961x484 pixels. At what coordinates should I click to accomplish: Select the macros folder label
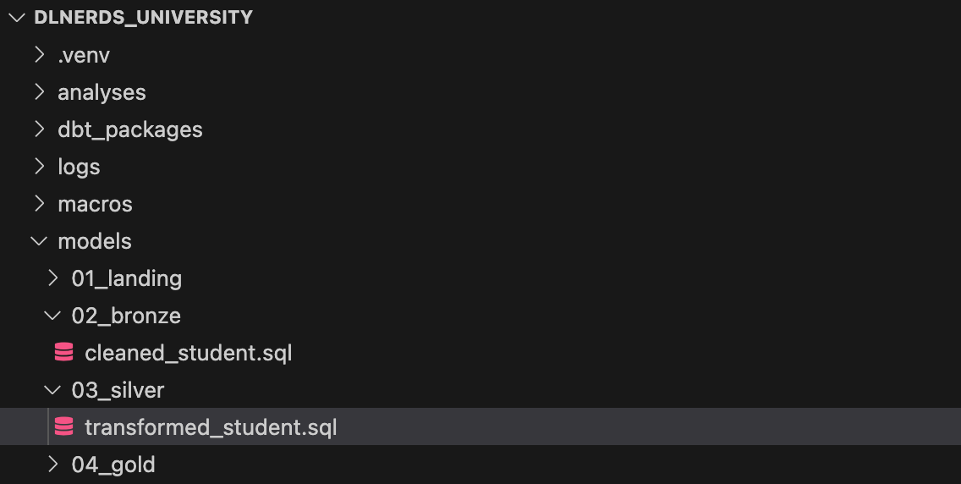point(95,204)
